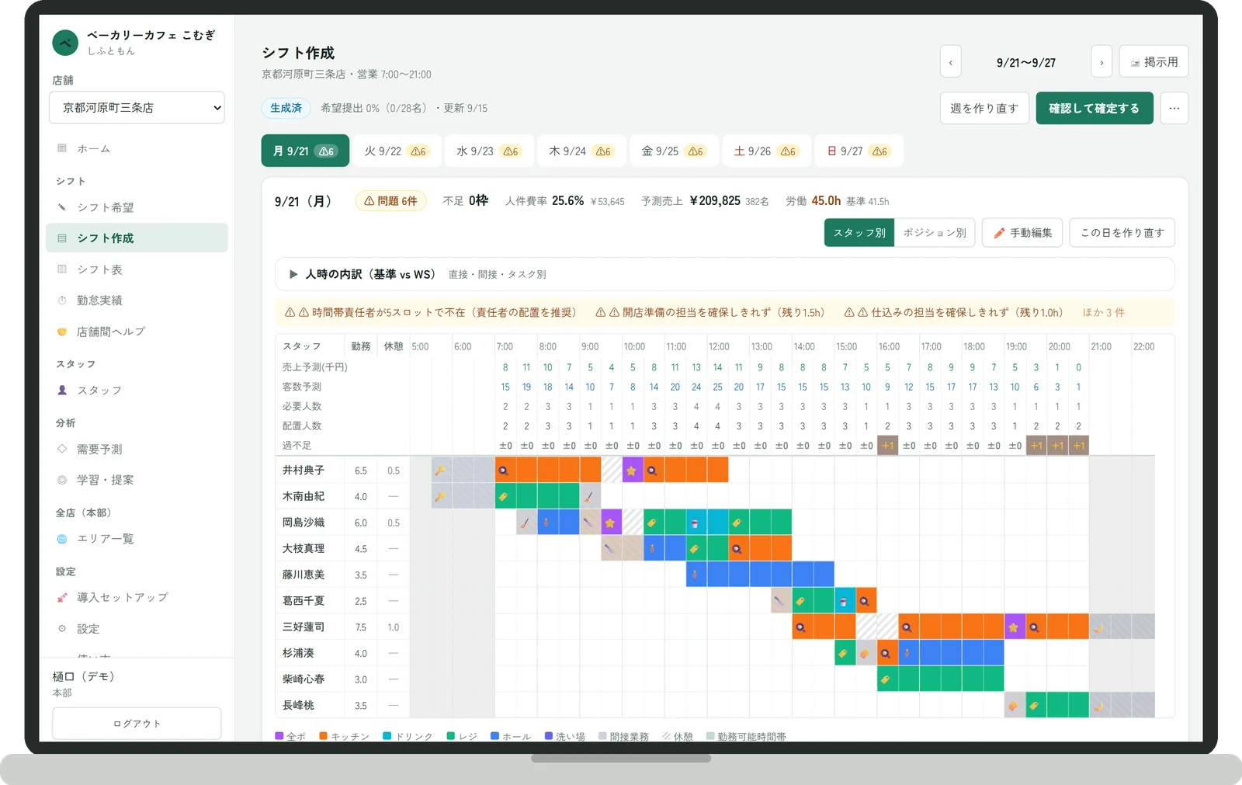The width and height of the screenshot is (1242, 785).
Task: Click the tag icon in 長峰桃's row
Action: (x=1035, y=705)
